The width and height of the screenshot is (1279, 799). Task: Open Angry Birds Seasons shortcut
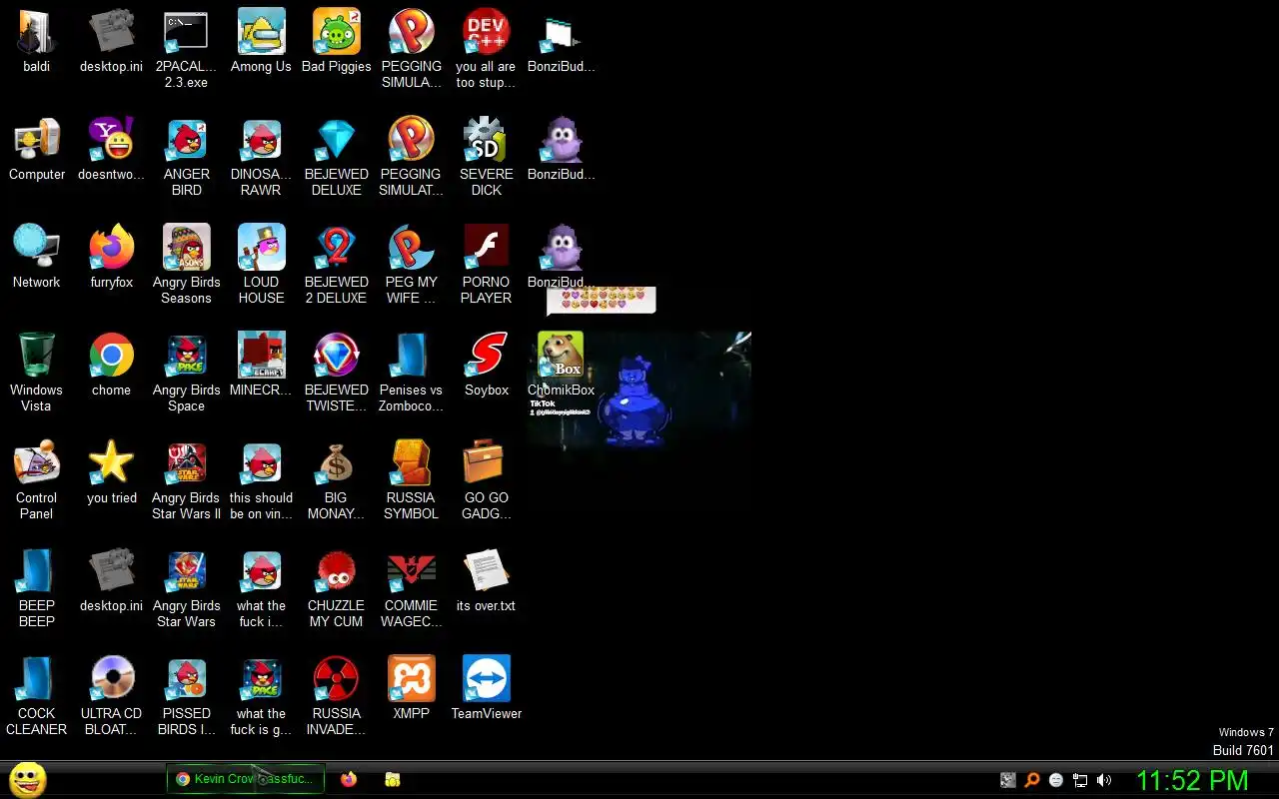(x=186, y=248)
